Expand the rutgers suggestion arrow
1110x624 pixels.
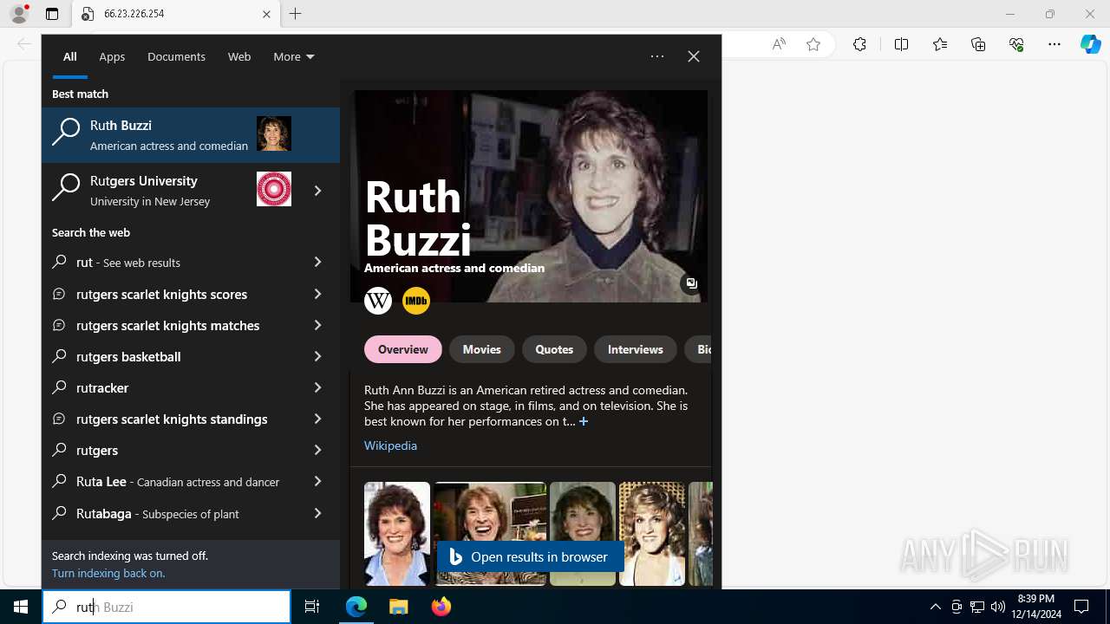click(x=317, y=450)
